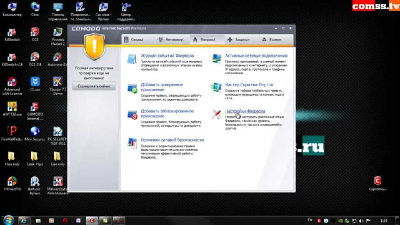Open the Stealth Ports Wizard icon
The image size is (400, 225).
217,88
